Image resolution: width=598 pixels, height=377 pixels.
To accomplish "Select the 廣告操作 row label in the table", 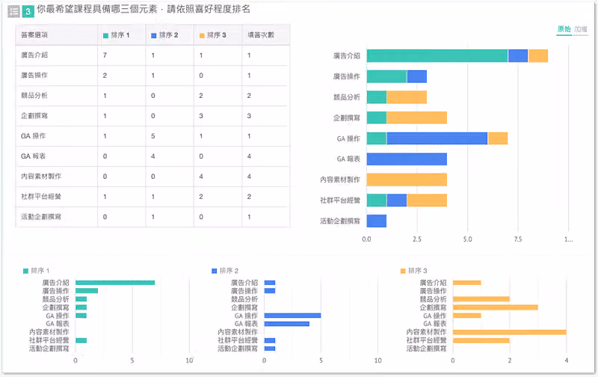I will 34,75.
